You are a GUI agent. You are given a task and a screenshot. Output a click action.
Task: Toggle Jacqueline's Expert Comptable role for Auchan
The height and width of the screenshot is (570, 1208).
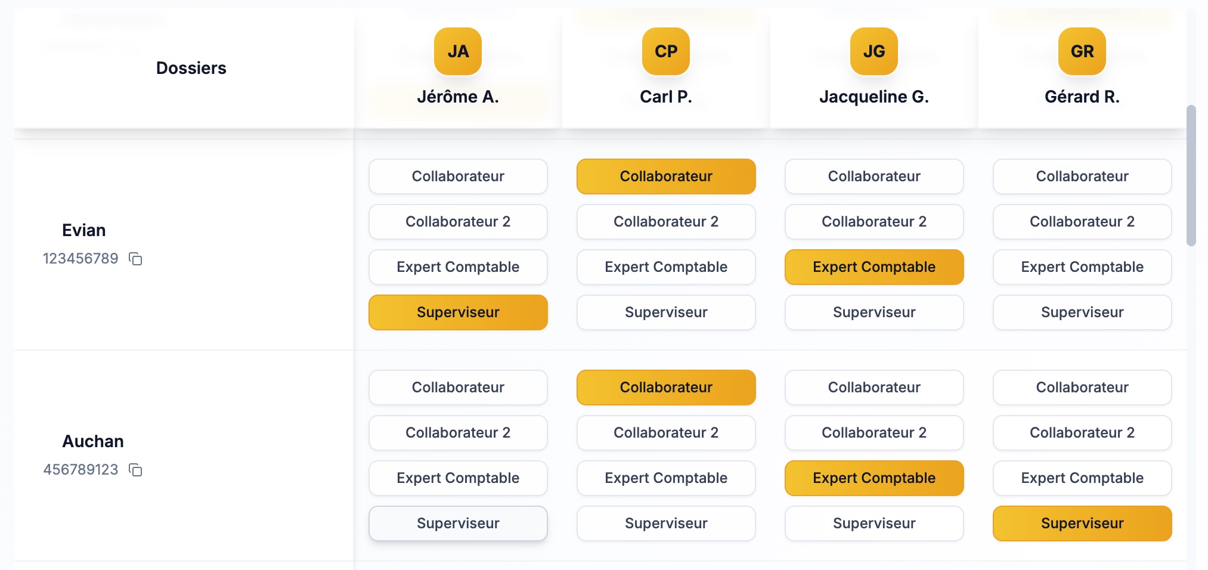pyautogui.click(x=874, y=478)
